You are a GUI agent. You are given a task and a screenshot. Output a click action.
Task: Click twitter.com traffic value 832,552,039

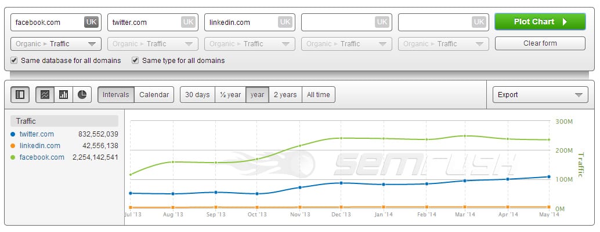click(98, 134)
